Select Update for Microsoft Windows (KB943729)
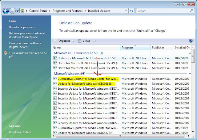Image resolution: width=197 pixels, height=140 pixels. [85, 133]
